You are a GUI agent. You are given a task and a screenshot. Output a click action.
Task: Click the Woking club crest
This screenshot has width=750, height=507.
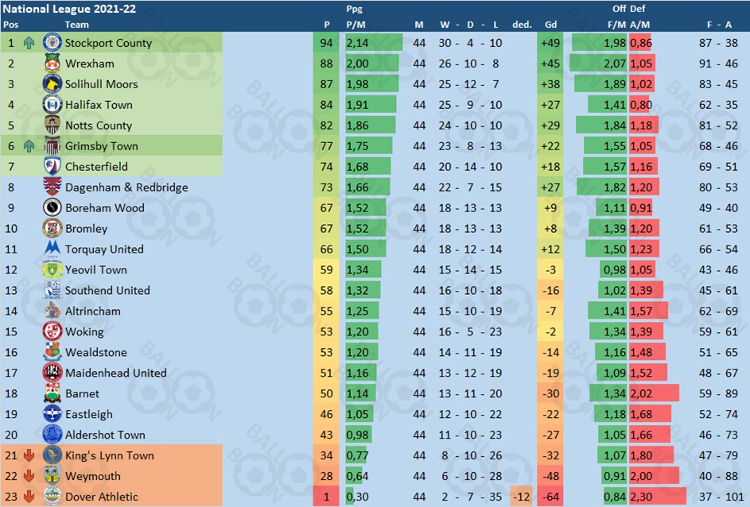52,331
